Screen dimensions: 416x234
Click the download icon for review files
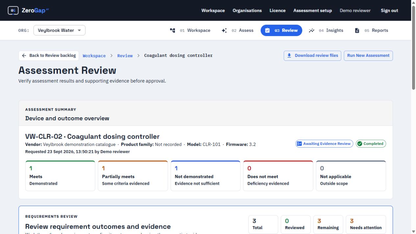pos(289,56)
